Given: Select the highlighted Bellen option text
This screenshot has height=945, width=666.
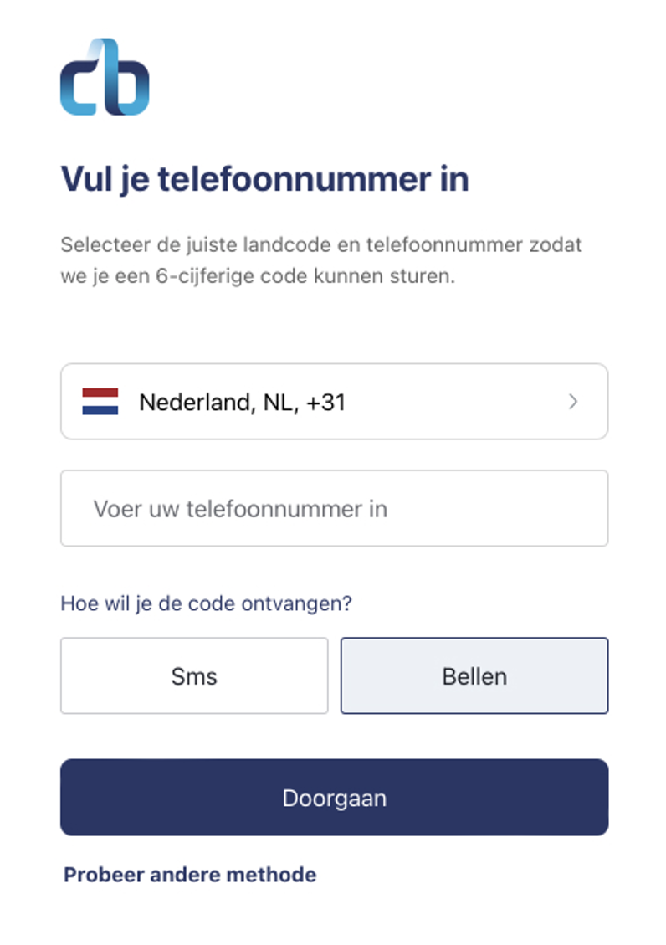Looking at the screenshot, I should coord(474,676).
